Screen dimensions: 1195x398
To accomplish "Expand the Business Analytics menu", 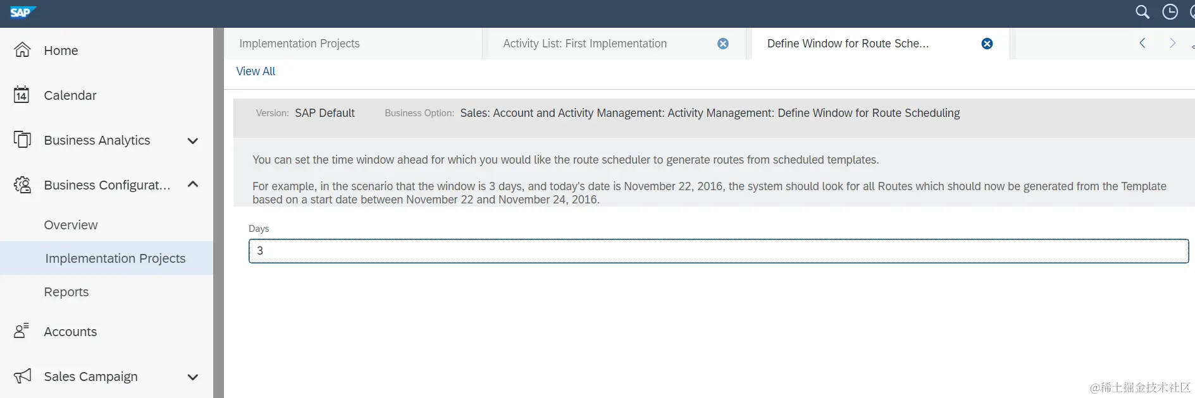I will point(193,140).
